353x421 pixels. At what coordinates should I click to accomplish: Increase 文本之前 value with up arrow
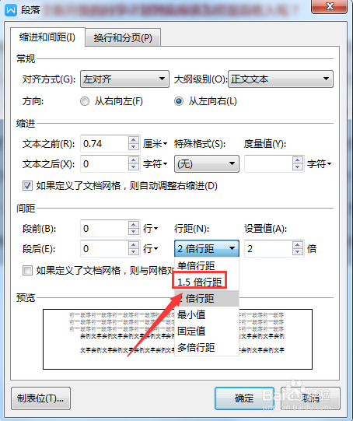(x=134, y=140)
